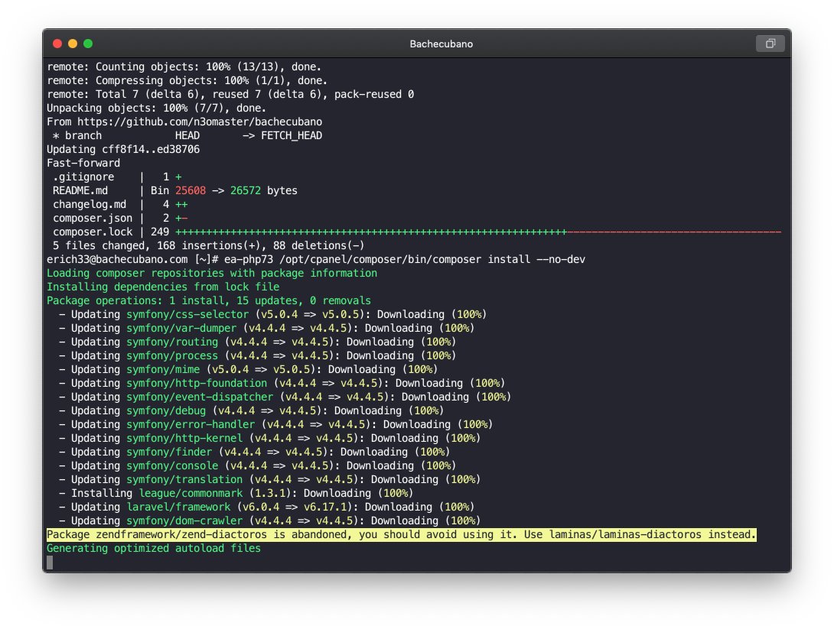The height and width of the screenshot is (629, 834).
Task: Click the yellow minimize window button
Action: 73,44
